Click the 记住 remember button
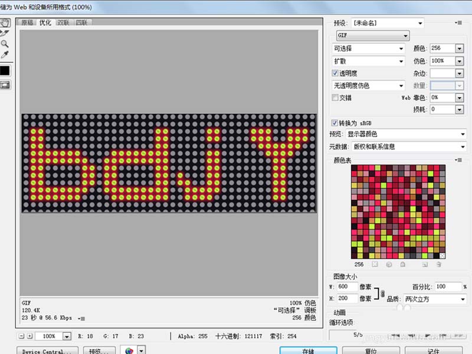The image size is (472, 354). pyautogui.click(x=434, y=350)
